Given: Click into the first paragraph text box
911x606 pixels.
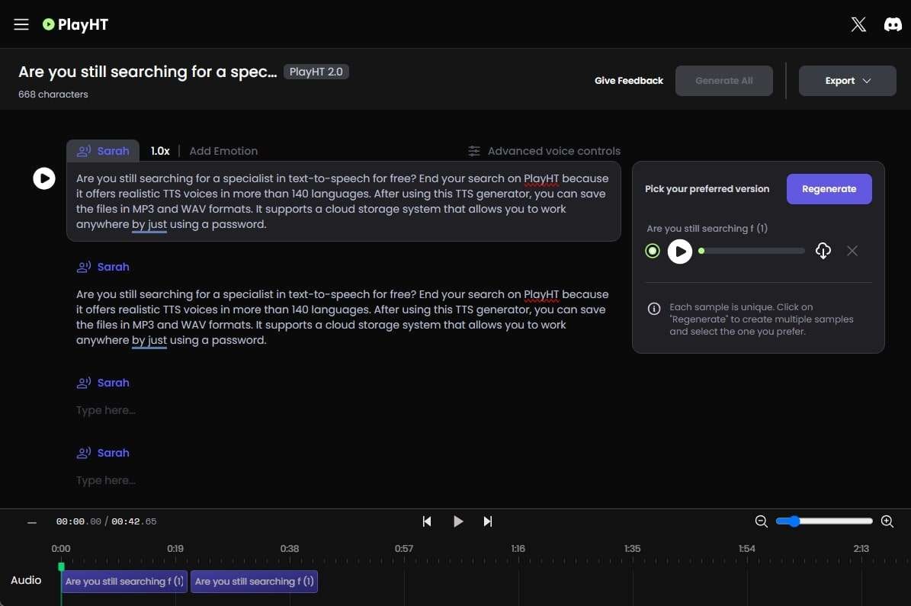Looking at the screenshot, I should 343,201.
